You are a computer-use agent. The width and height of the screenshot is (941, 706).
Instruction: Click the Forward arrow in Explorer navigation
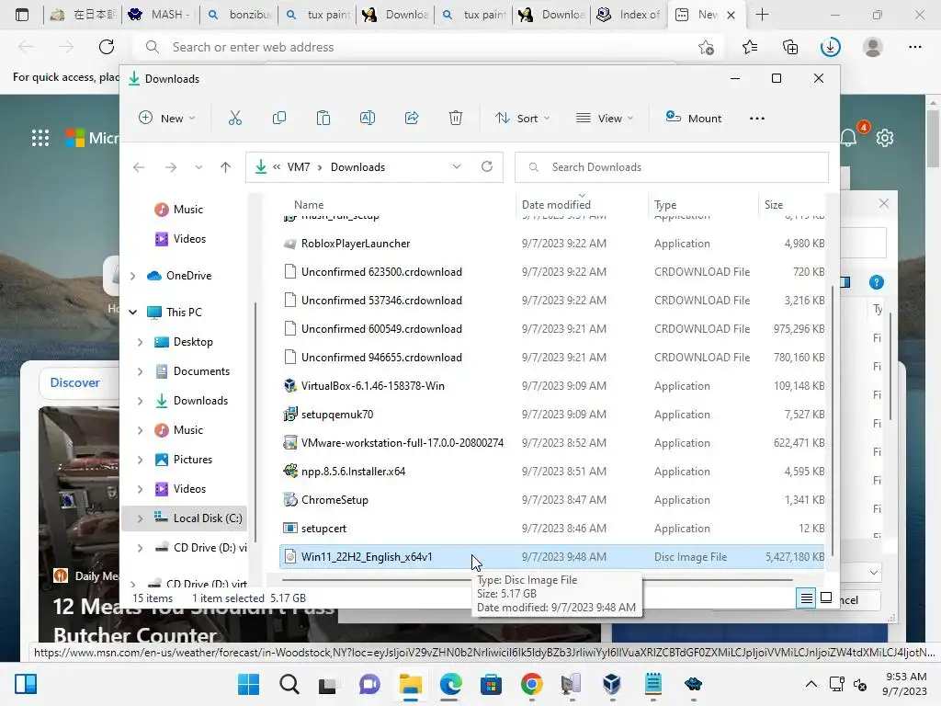click(171, 167)
